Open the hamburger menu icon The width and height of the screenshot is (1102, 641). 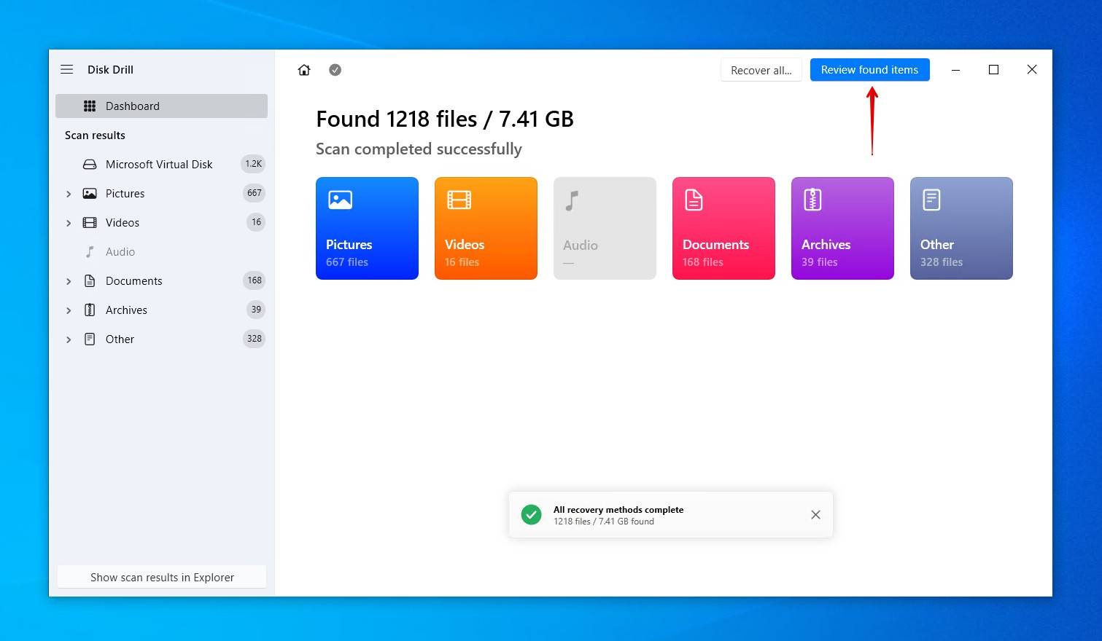[67, 70]
